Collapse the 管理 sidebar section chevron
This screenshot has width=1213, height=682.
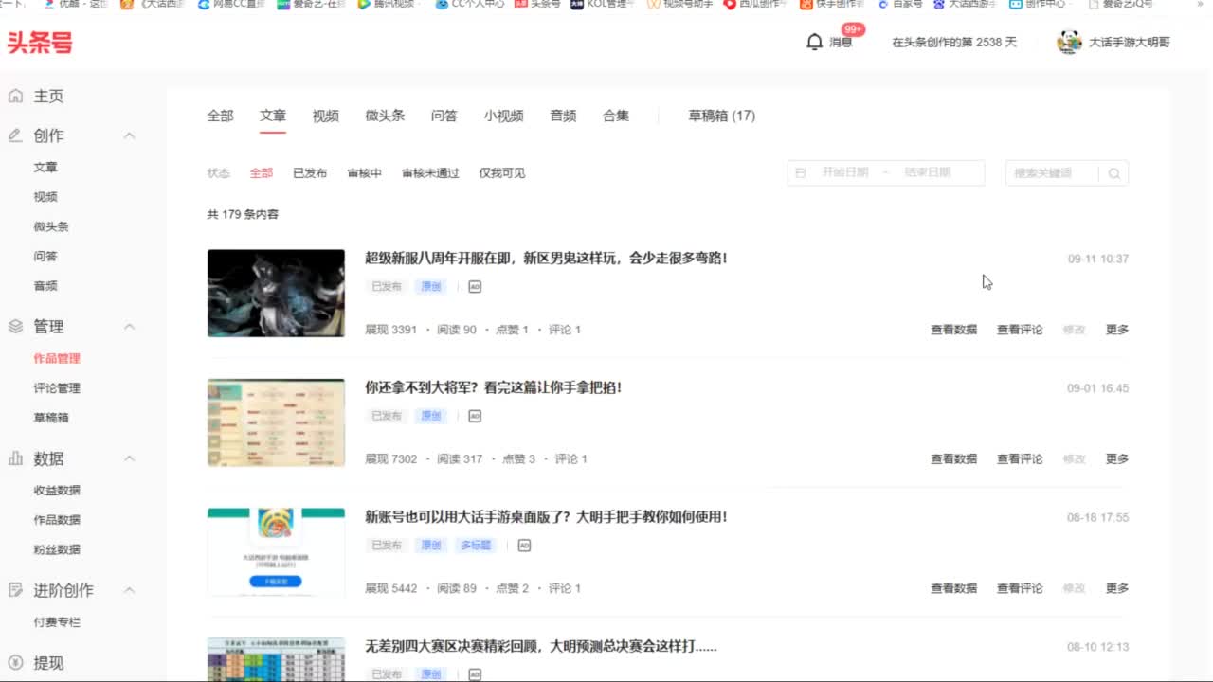130,326
